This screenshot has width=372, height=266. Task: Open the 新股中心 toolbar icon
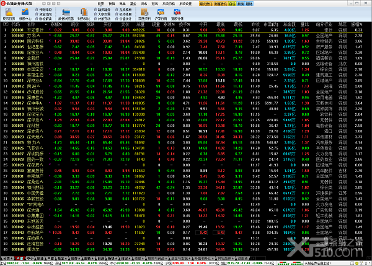coord(25,14)
